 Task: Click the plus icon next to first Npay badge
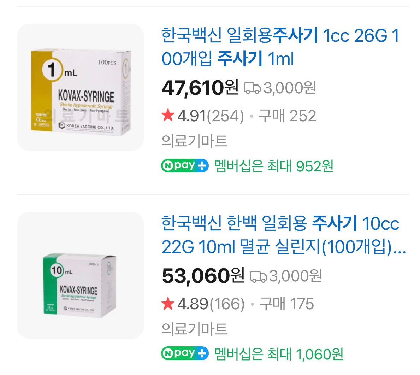click(x=201, y=165)
